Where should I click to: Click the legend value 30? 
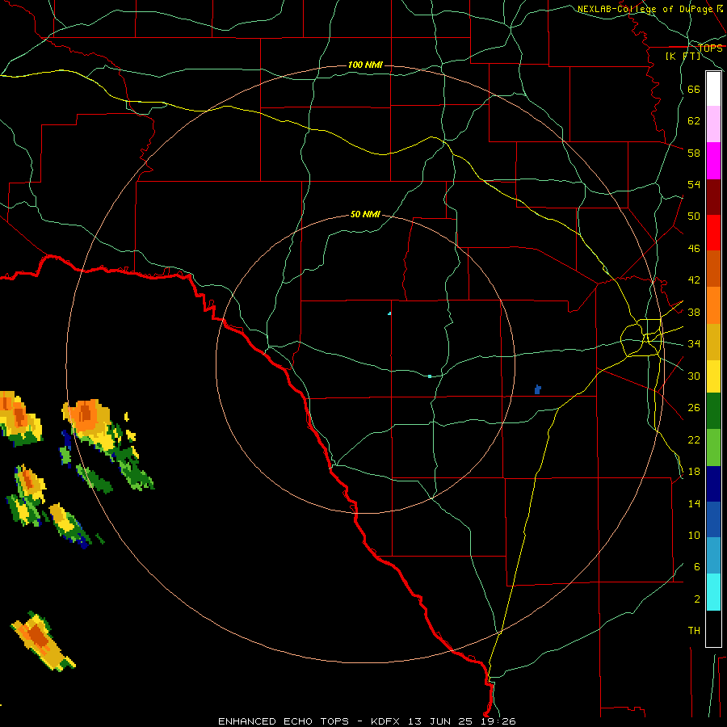coord(694,376)
